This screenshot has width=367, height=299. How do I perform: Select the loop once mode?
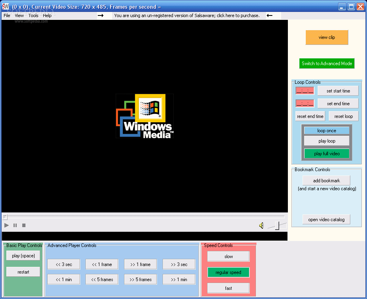(x=327, y=131)
